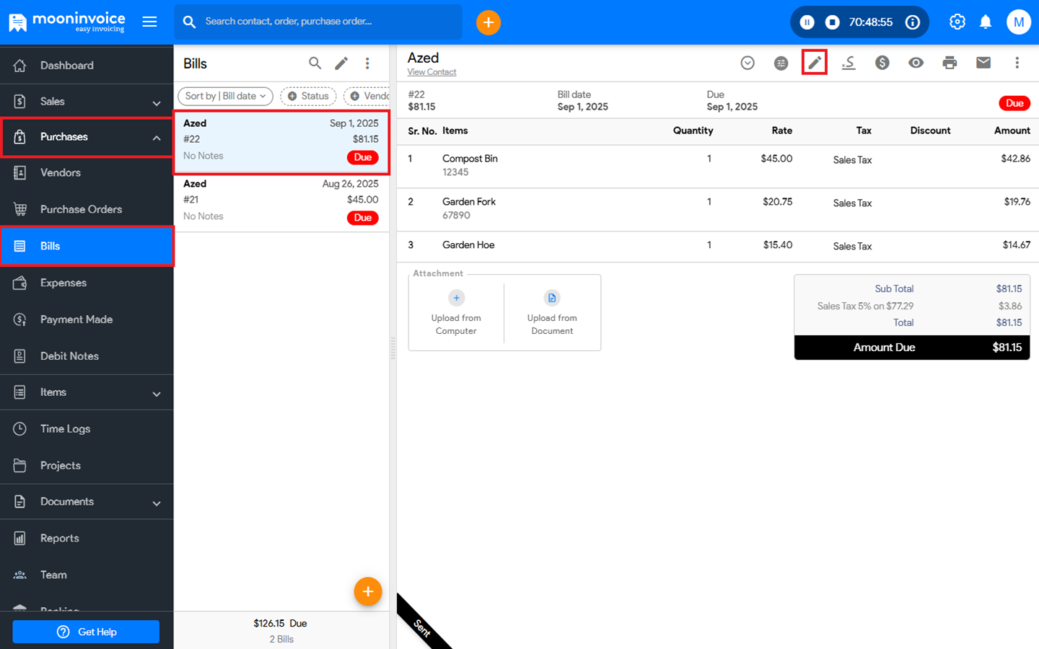Add the Status filter chip
Image resolution: width=1039 pixels, height=649 pixels.
308,96
